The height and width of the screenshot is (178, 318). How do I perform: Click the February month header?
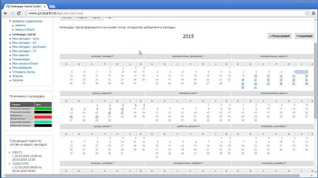[188, 56]
